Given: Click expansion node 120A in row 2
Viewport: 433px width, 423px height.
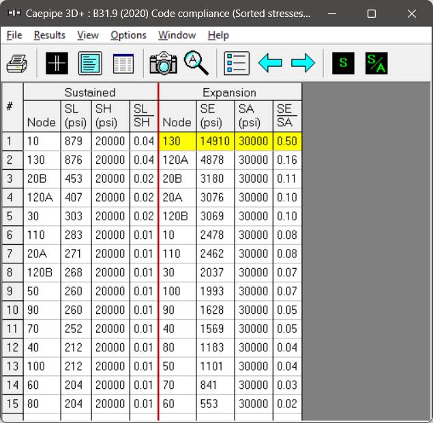Looking at the screenshot, I should coord(177,160).
